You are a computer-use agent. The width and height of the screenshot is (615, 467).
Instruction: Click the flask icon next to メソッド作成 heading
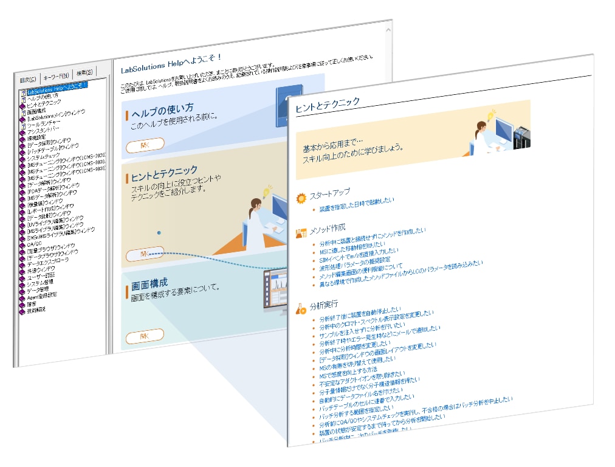[x=301, y=233]
